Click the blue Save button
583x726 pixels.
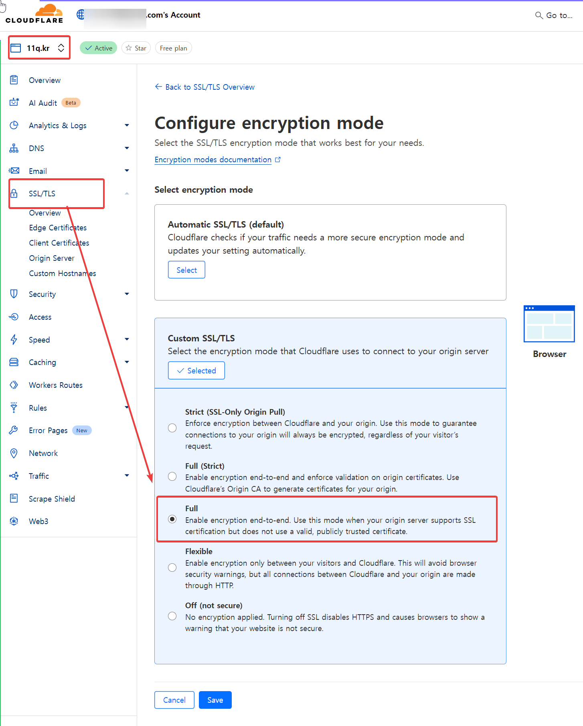point(215,700)
